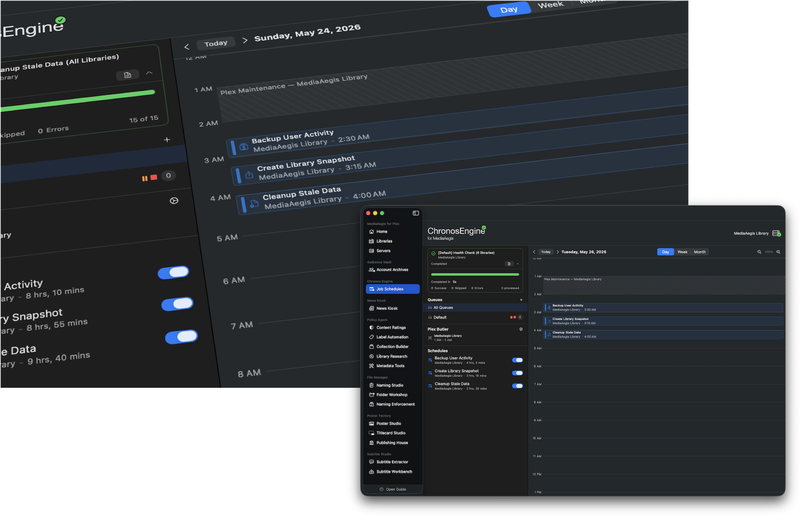Stop the Default queue in background window
This screenshot has width=803, height=519.
(154, 177)
